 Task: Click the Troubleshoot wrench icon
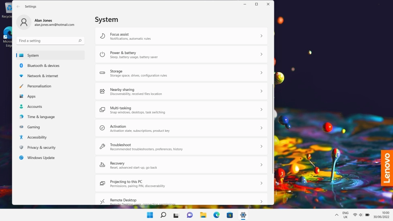(102, 146)
